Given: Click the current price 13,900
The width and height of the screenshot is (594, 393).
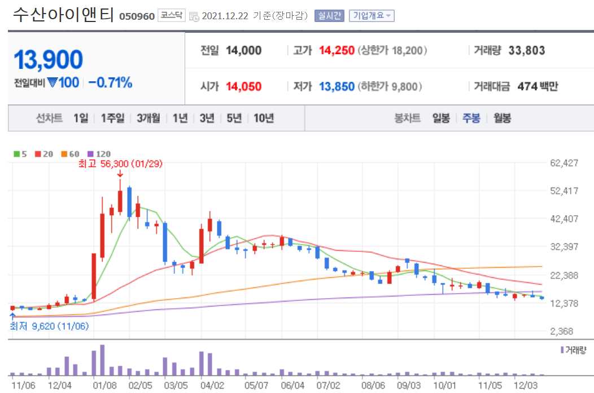Looking at the screenshot, I should pyautogui.click(x=48, y=60).
